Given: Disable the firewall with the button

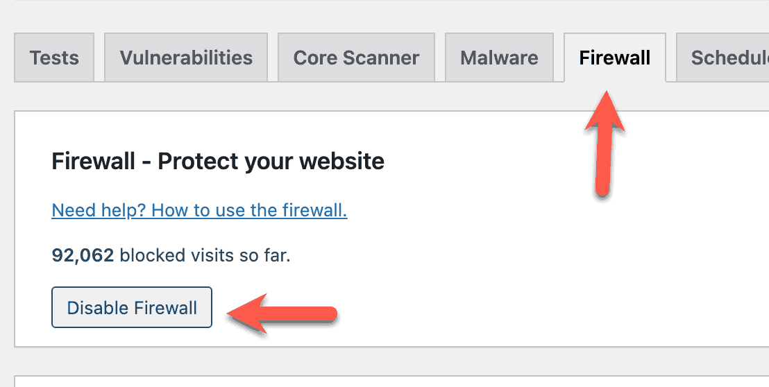Looking at the screenshot, I should (x=132, y=307).
